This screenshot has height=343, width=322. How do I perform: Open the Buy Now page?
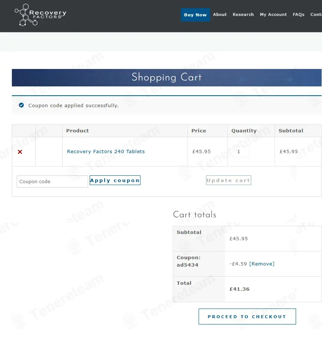pos(195,15)
